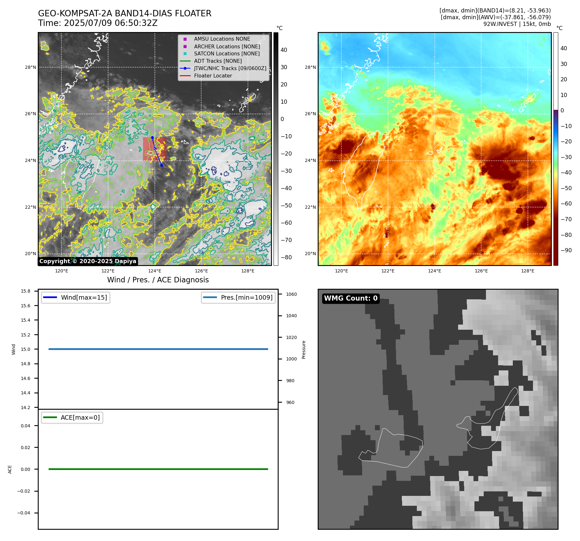Click the northern blue JTWC track point
The image size is (580, 541).
(x=152, y=137)
